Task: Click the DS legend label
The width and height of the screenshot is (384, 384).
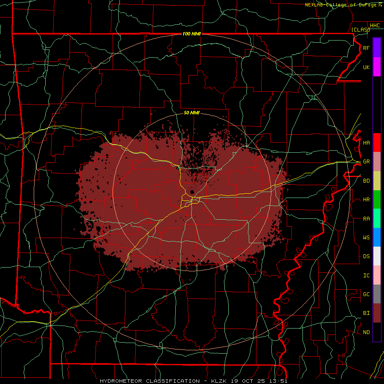Action: [366, 256]
